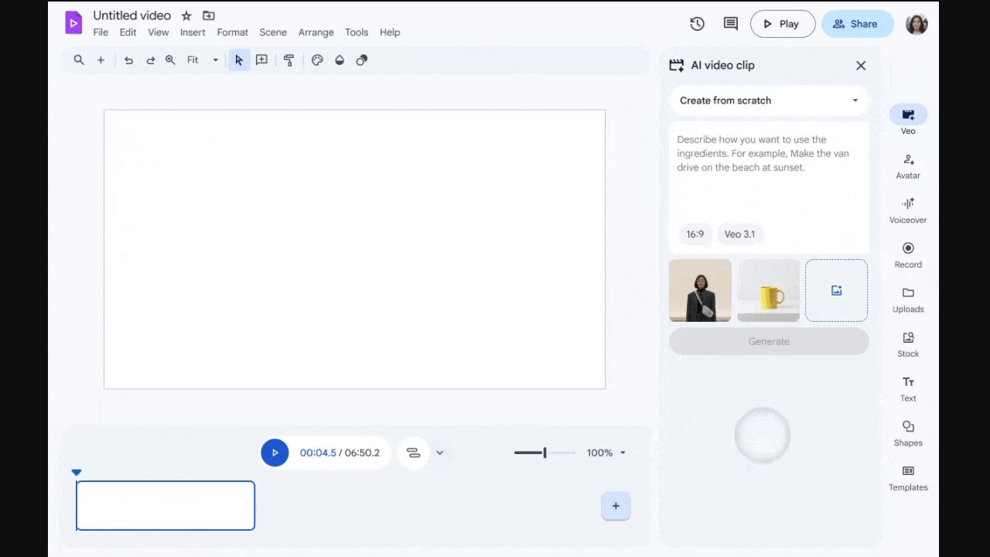This screenshot has height=557, width=990.
Task: Open the Scene menu
Action: click(x=273, y=32)
